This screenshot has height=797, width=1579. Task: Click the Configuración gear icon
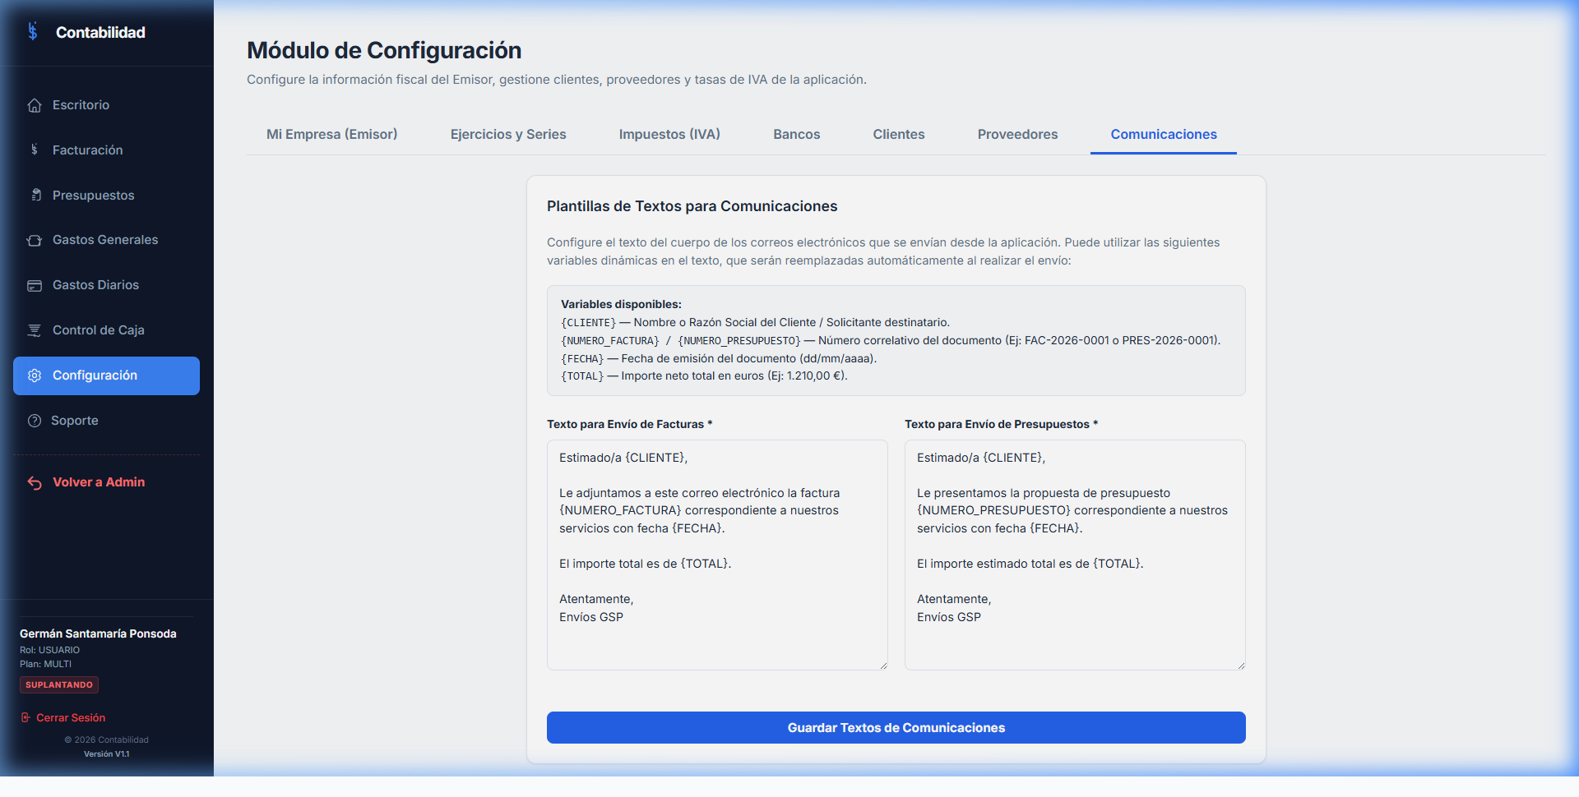point(35,375)
